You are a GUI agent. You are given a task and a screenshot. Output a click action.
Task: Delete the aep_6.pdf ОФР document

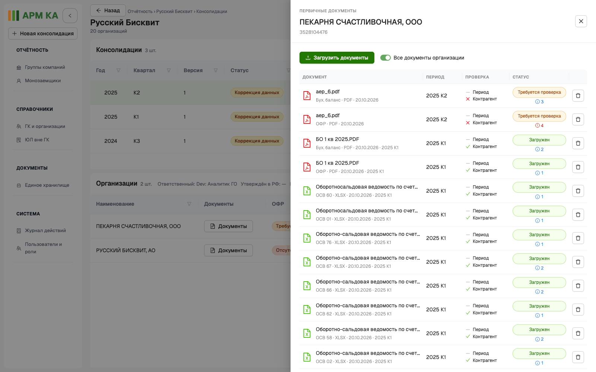(x=578, y=119)
